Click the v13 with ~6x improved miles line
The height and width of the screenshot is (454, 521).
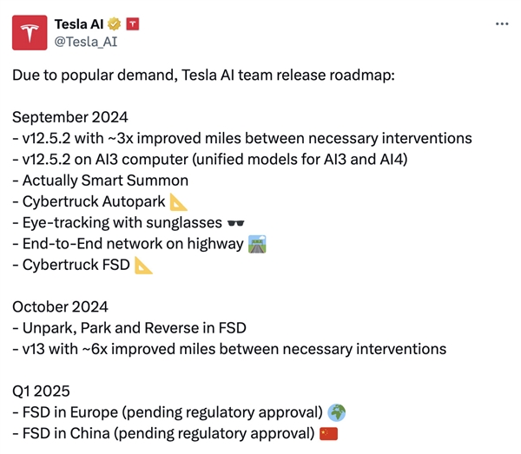coord(229,349)
